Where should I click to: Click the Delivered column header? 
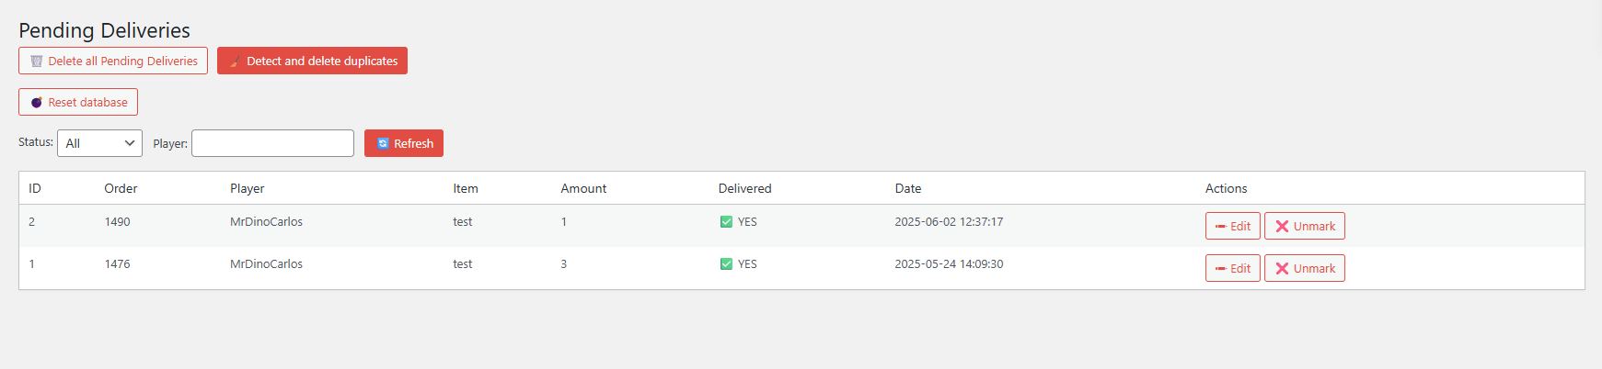click(744, 188)
